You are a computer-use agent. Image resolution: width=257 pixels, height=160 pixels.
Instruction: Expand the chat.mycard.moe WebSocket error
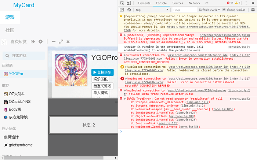tap(125, 90)
